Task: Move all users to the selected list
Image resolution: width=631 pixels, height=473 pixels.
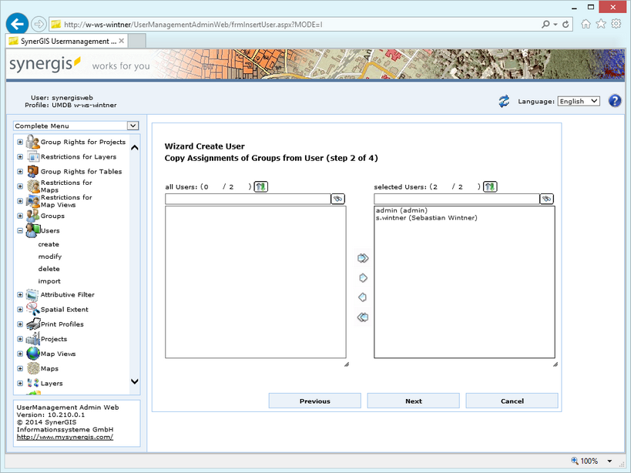Action: coord(363,259)
